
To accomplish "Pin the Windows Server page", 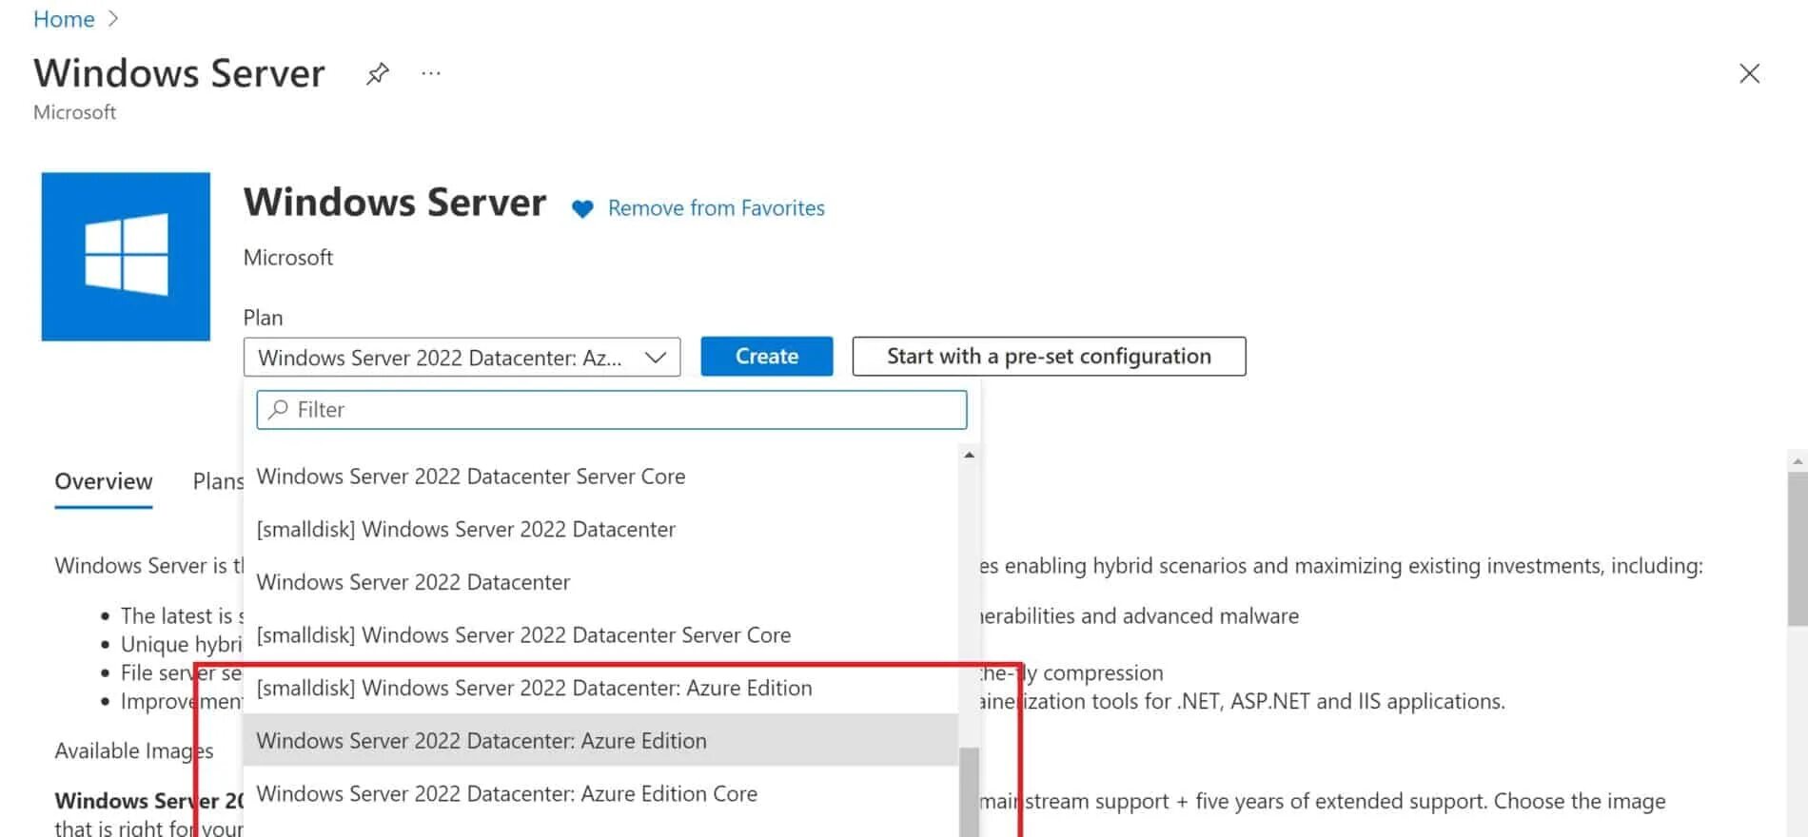I will coord(378,73).
